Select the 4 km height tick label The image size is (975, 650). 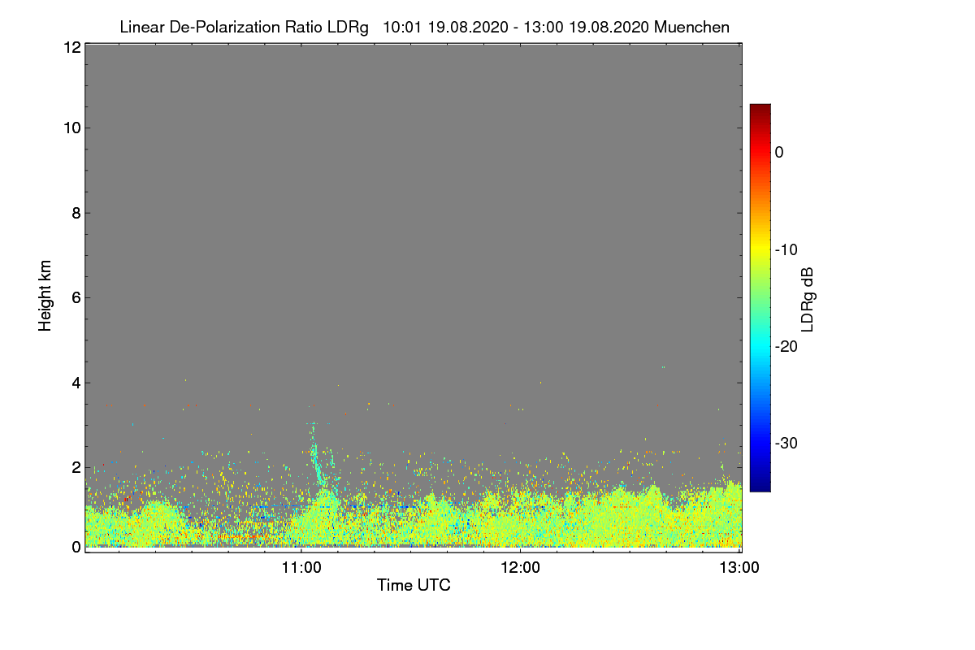click(75, 382)
